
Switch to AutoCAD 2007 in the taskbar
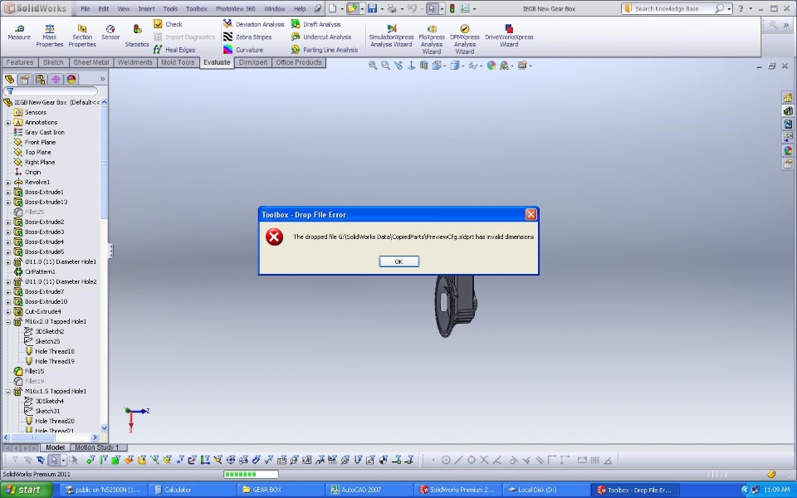click(x=368, y=490)
